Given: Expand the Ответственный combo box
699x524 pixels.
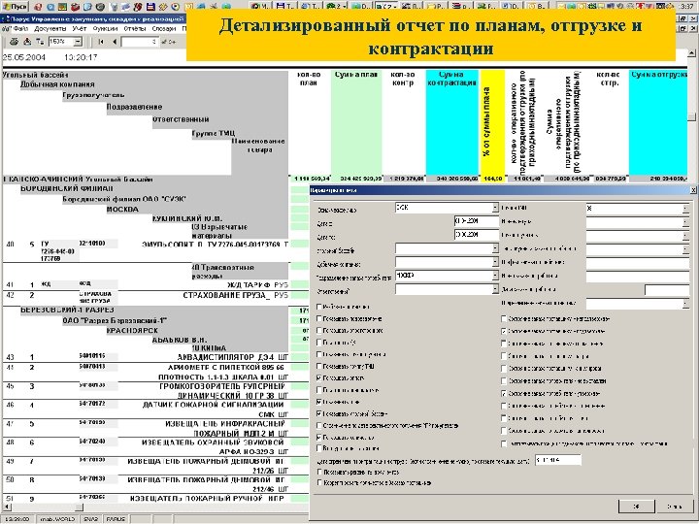Looking at the screenshot, I should pyautogui.click(x=495, y=289).
